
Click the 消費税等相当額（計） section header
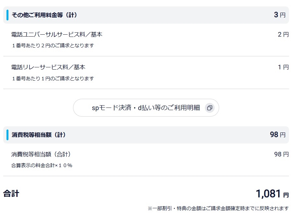[x=39, y=135]
